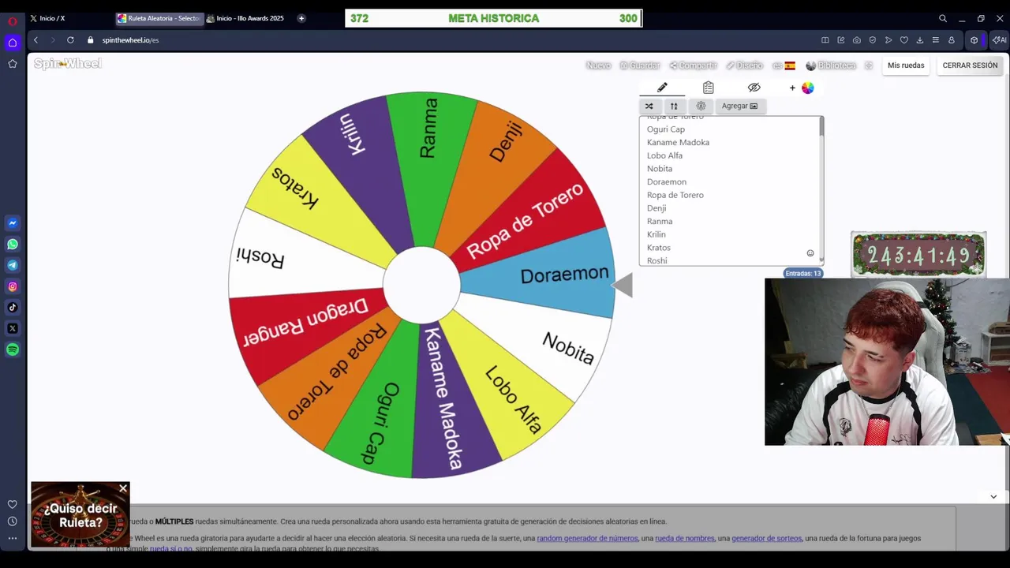The image size is (1010, 568).
Task: Open the add color wheel tab
Action: (802, 88)
